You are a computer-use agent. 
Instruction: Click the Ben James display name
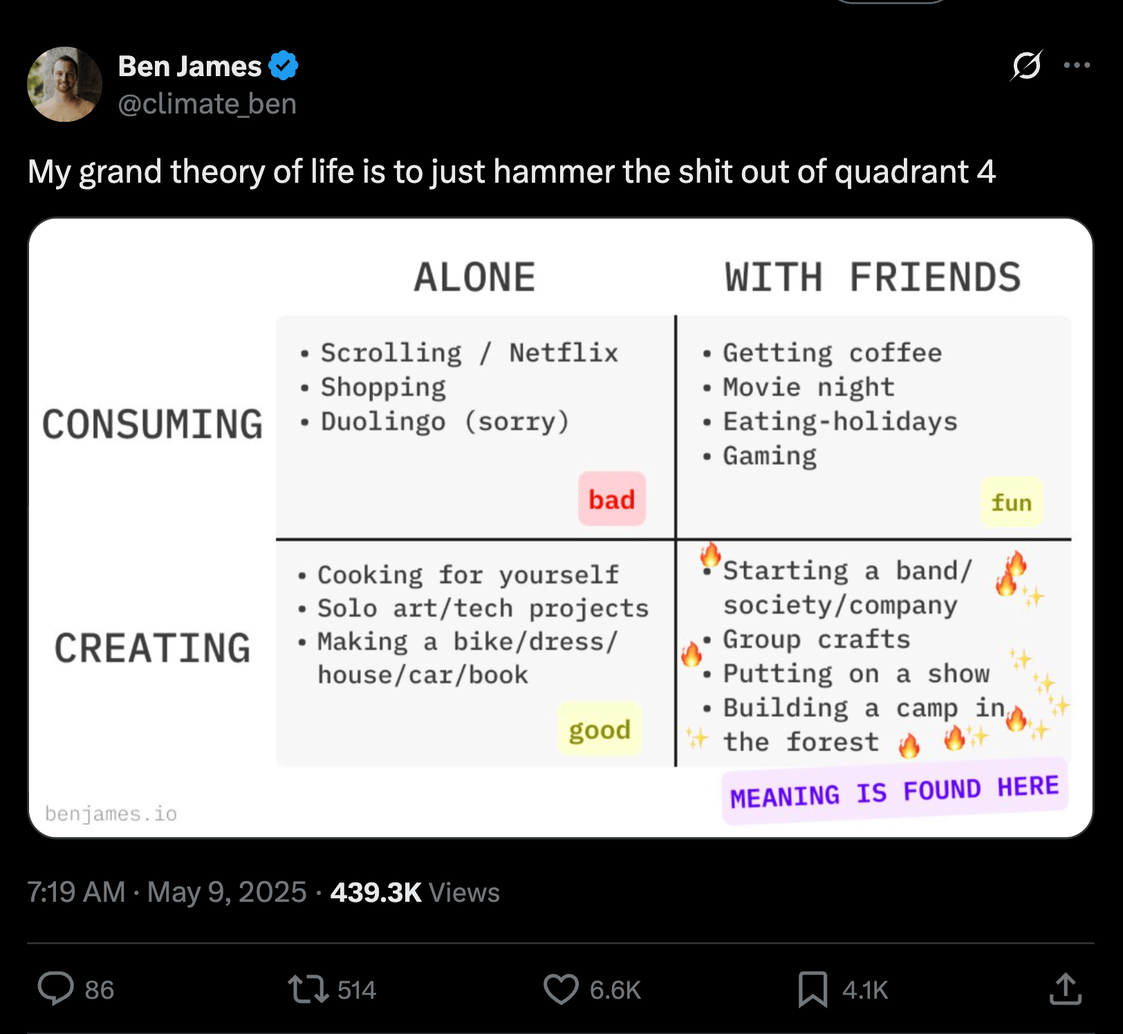(189, 66)
